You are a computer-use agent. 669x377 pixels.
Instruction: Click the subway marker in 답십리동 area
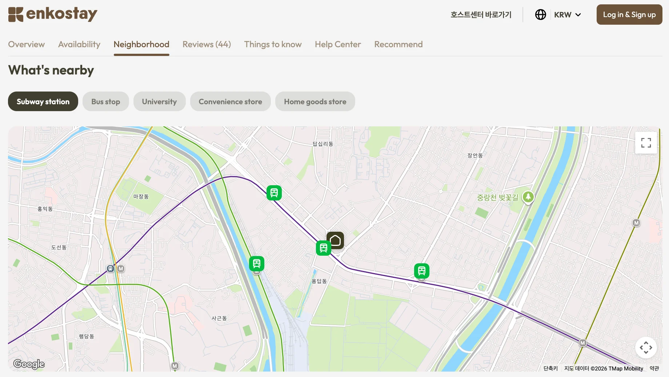coord(274,193)
